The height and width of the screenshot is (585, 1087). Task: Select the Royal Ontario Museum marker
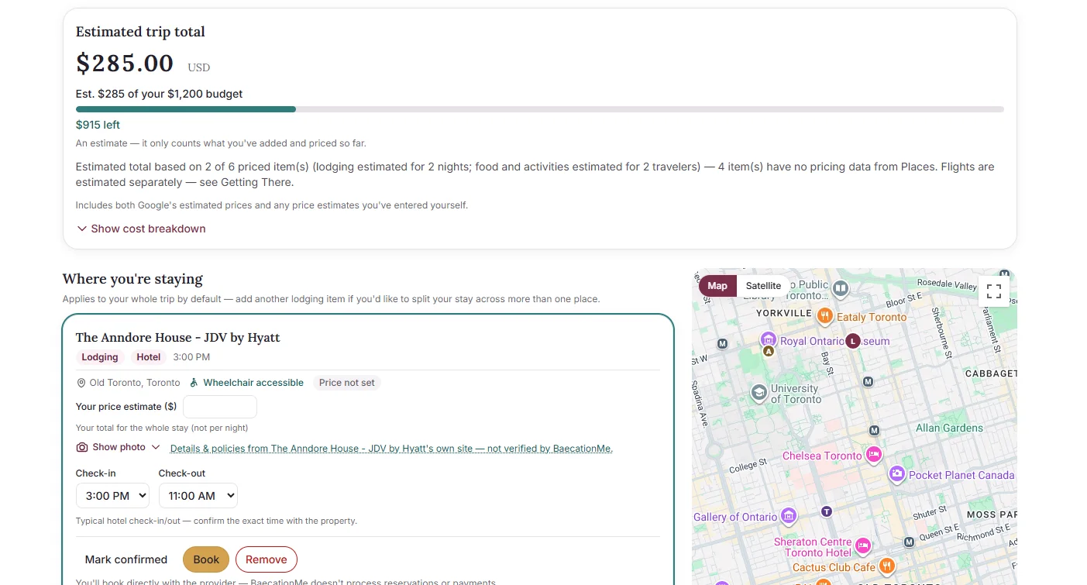[x=768, y=339]
